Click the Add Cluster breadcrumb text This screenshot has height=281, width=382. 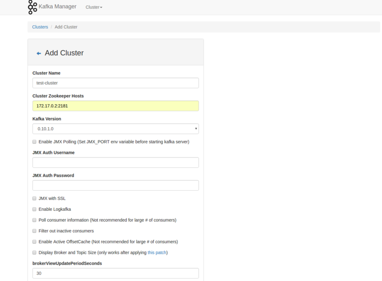(66, 27)
